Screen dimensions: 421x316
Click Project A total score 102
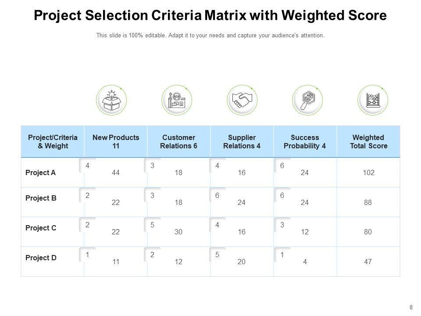pos(368,173)
